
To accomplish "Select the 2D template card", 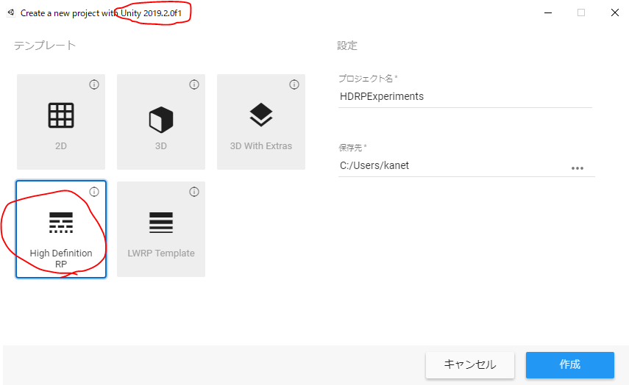I will tap(61, 122).
